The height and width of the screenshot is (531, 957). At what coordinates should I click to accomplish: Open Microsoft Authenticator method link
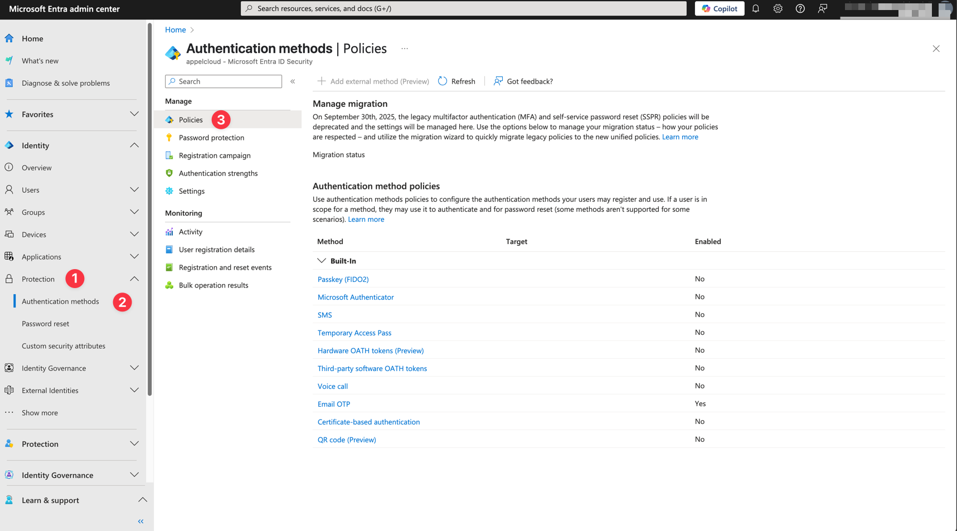click(356, 297)
